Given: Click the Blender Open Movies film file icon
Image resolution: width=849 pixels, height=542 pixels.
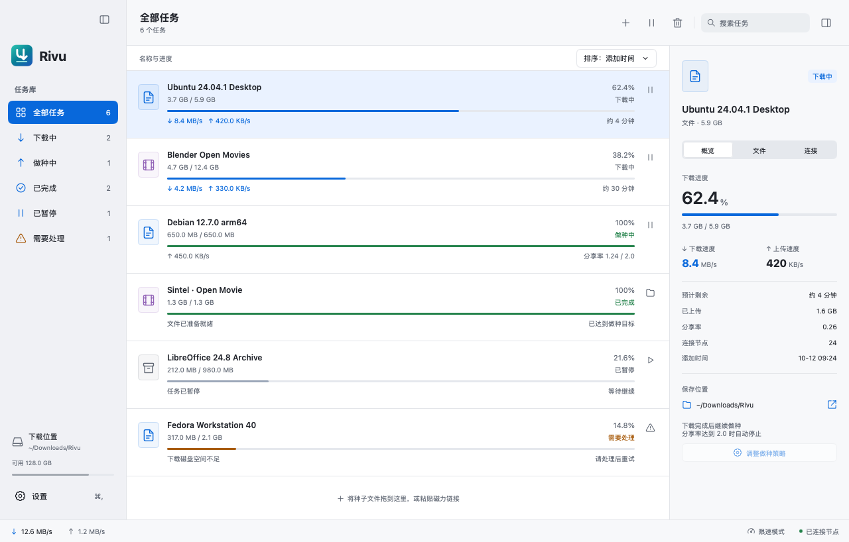Looking at the screenshot, I should 149,164.
